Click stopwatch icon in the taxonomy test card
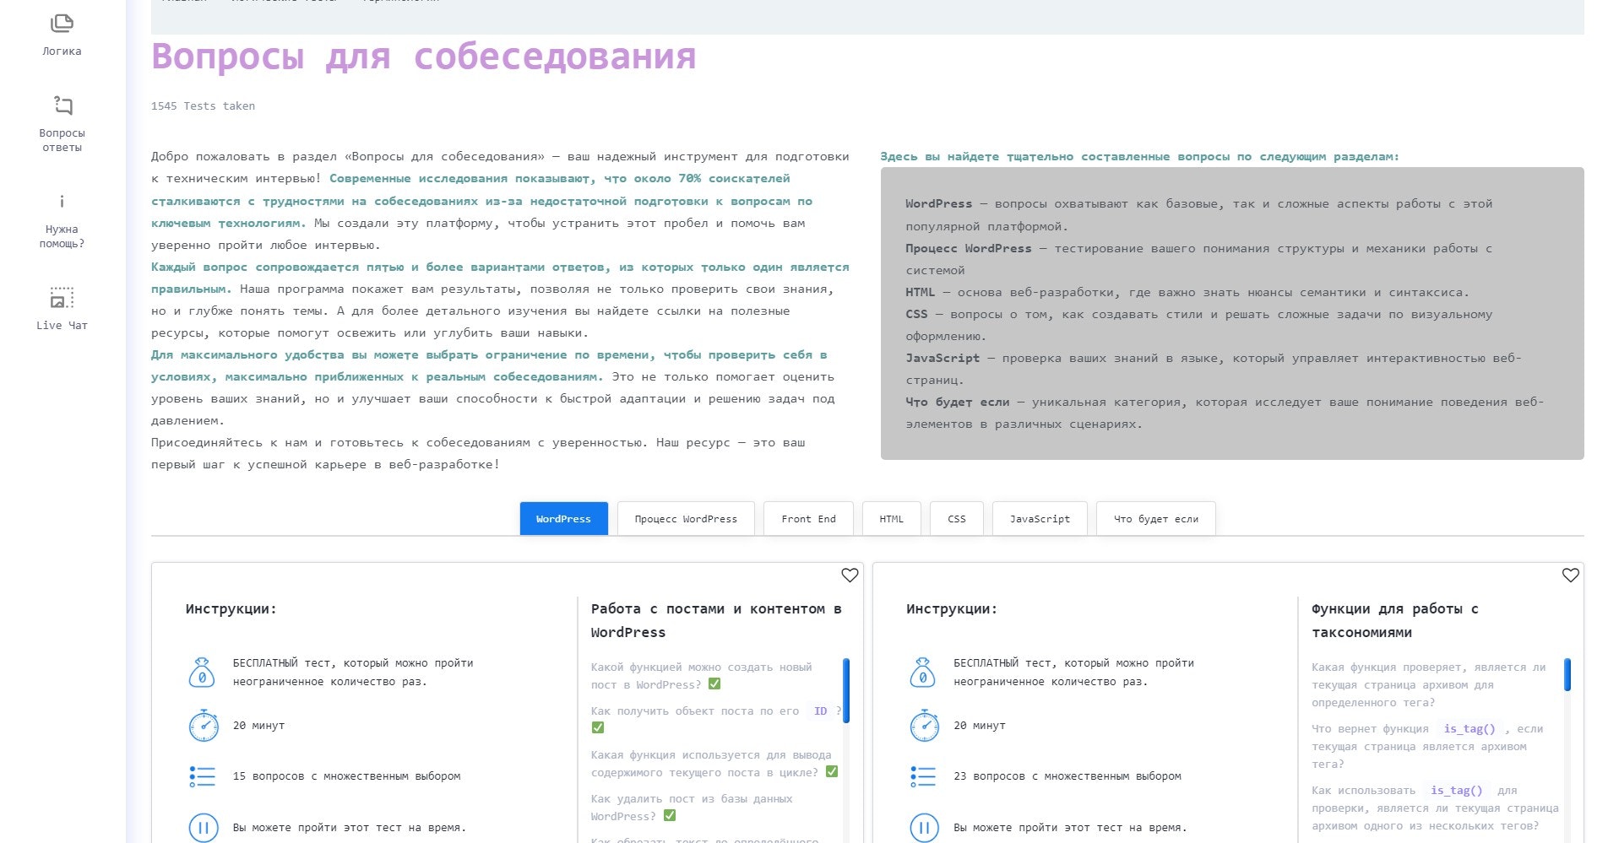 [925, 726]
